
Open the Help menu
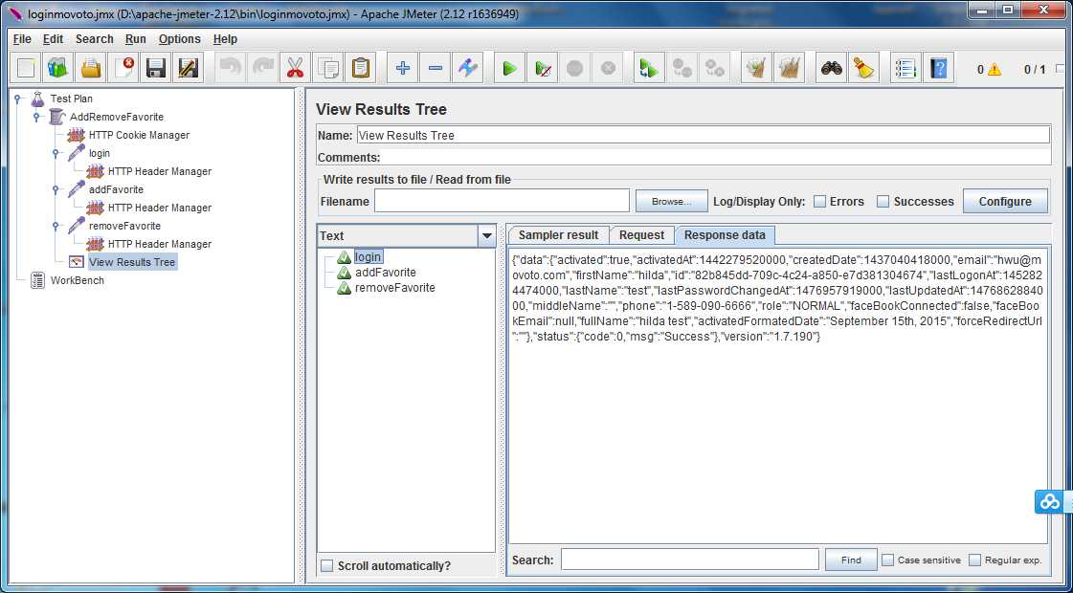point(225,39)
